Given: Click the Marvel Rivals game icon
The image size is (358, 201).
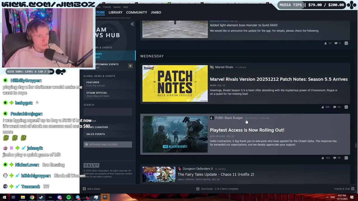Looking at the screenshot, I should click(x=212, y=67).
